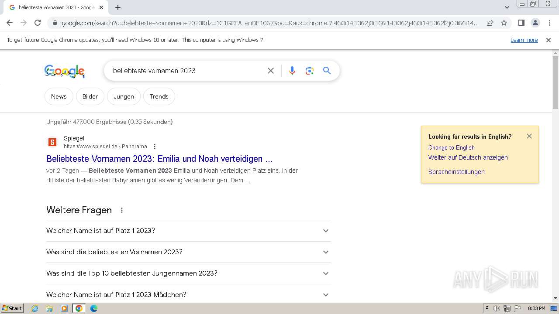Switch to Bilder results
The width and height of the screenshot is (559, 314).
90,96
